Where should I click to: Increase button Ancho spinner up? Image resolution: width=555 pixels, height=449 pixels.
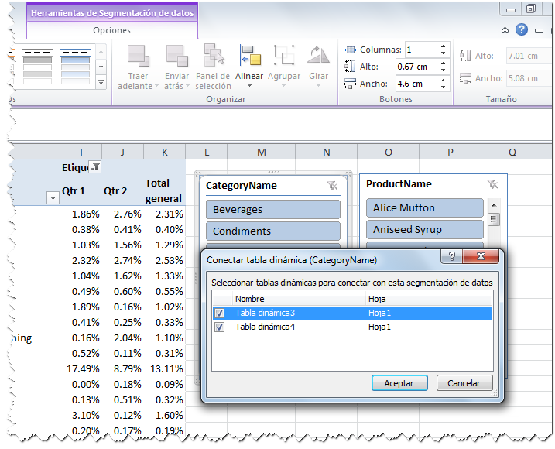point(444,81)
